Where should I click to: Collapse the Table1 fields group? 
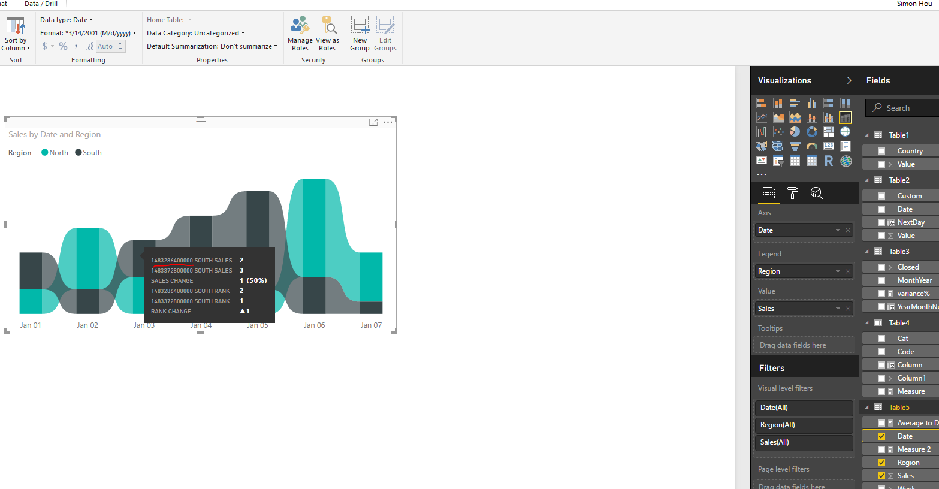866,135
